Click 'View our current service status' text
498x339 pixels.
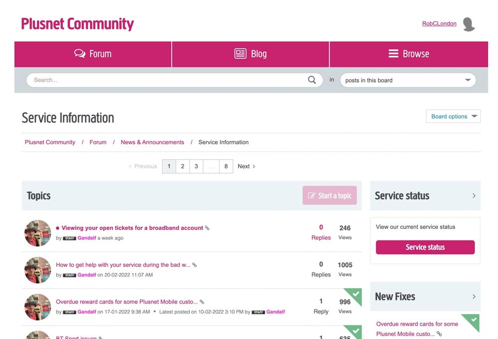pyautogui.click(x=416, y=227)
